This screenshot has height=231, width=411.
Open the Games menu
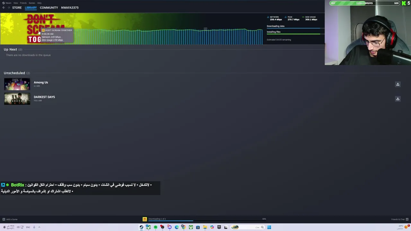32,3
